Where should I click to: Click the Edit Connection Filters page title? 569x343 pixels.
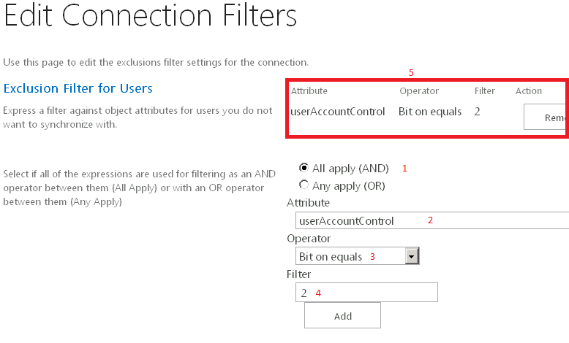tap(151, 15)
